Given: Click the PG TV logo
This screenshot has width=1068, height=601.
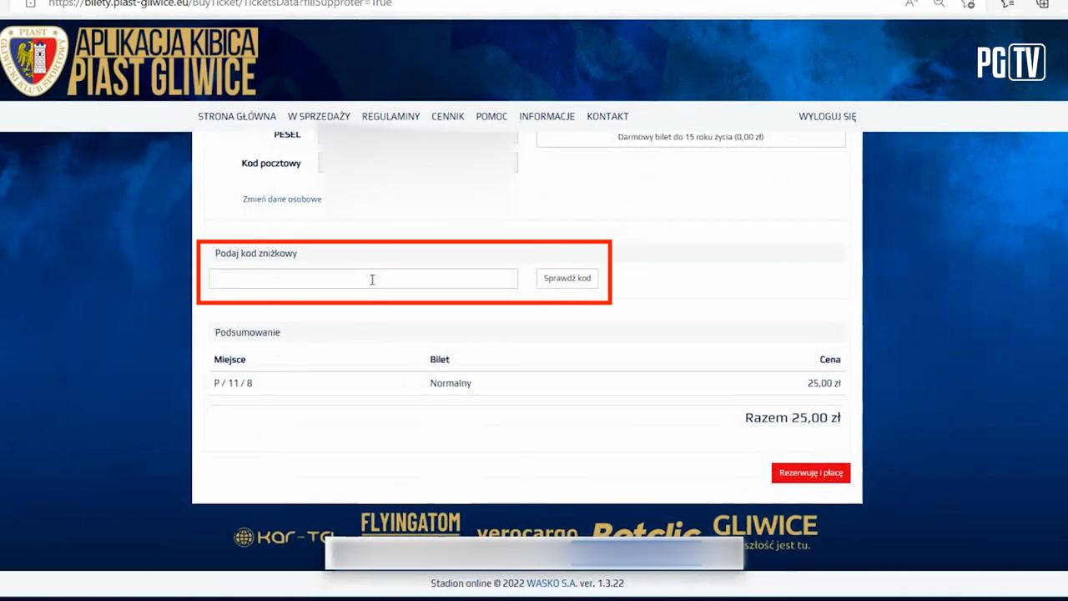Looking at the screenshot, I should click(1010, 62).
